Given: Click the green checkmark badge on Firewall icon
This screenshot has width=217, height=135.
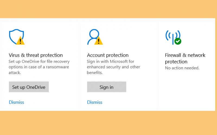Looking at the screenshot, I should [178, 41].
